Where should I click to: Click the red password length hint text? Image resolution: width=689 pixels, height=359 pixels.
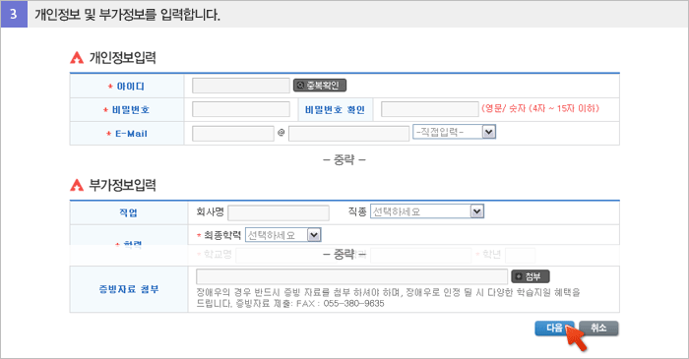click(540, 108)
